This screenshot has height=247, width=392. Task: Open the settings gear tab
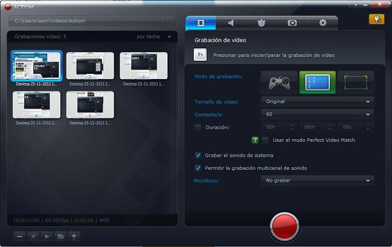coord(323,23)
